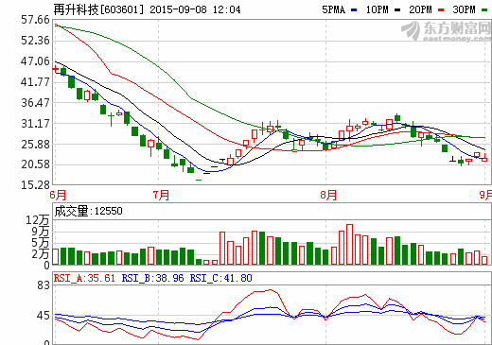Click the green swatch beside 30PM
The width and height of the screenshot is (492, 345).
coord(484,10)
